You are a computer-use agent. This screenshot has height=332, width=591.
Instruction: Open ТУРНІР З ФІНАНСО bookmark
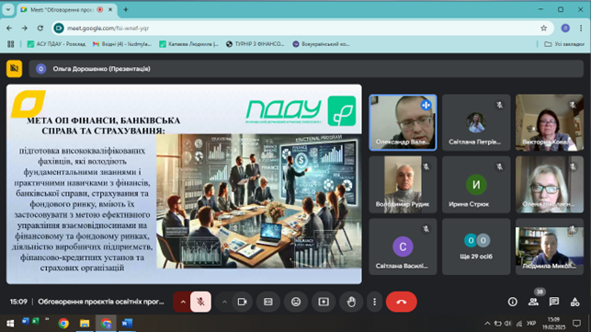click(x=256, y=44)
